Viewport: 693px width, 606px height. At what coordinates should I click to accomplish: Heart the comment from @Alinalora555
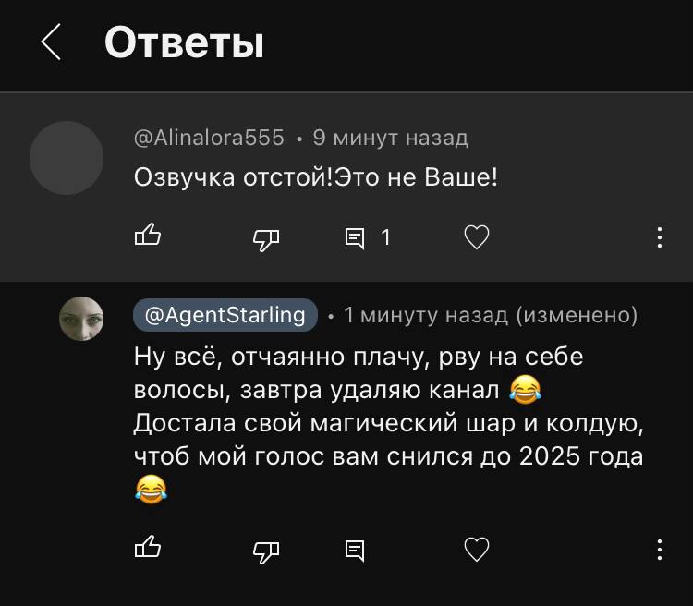(x=476, y=238)
